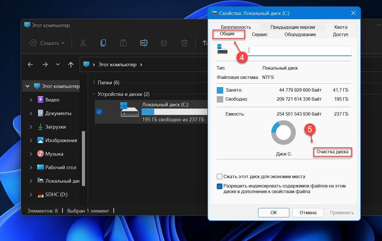Open recent locations chevron dropdown
This screenshot has width=382, height=241.
58,65
